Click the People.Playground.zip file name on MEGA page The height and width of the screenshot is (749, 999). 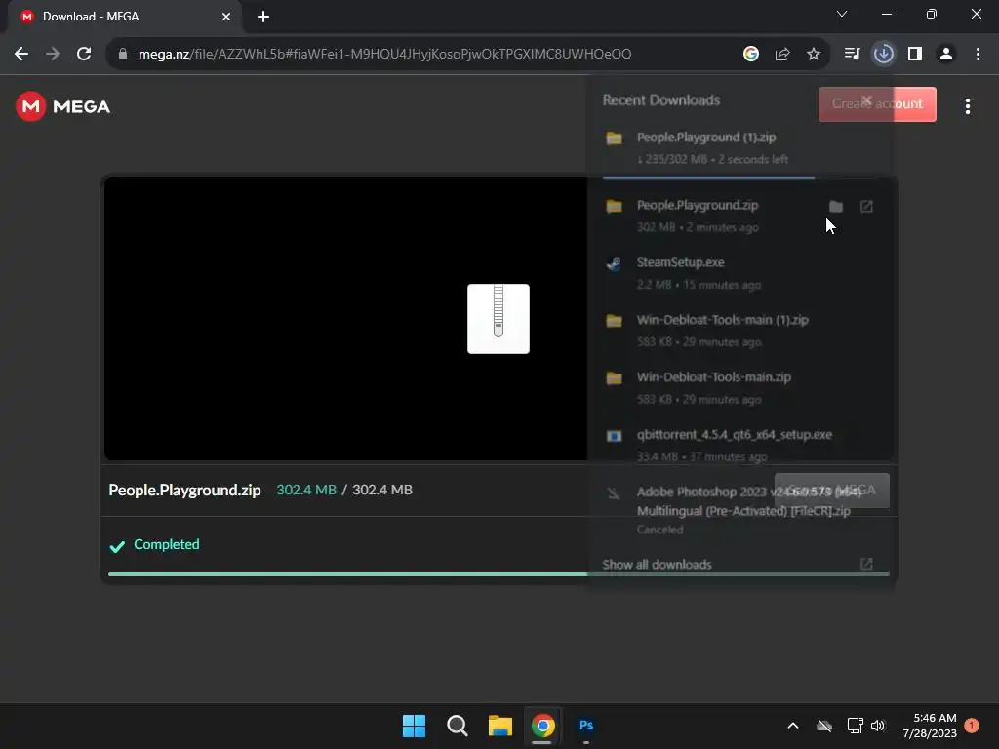[184, 490]
